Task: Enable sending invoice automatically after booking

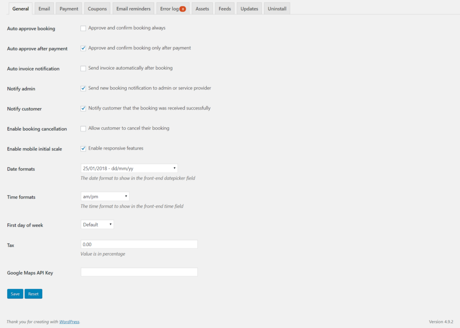Action: 83,68
